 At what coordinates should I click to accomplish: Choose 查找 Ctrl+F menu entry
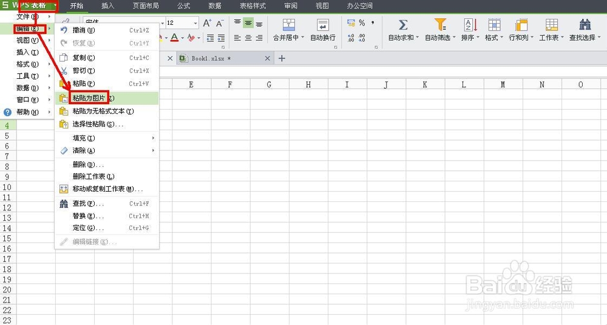tap(107, 204)
